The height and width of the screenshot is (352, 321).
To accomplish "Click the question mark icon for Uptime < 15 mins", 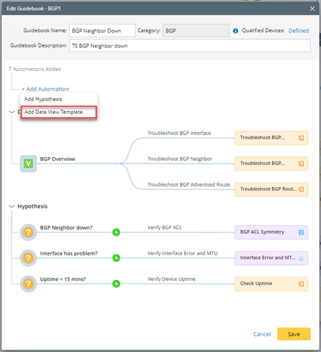I will pos(28,284).
